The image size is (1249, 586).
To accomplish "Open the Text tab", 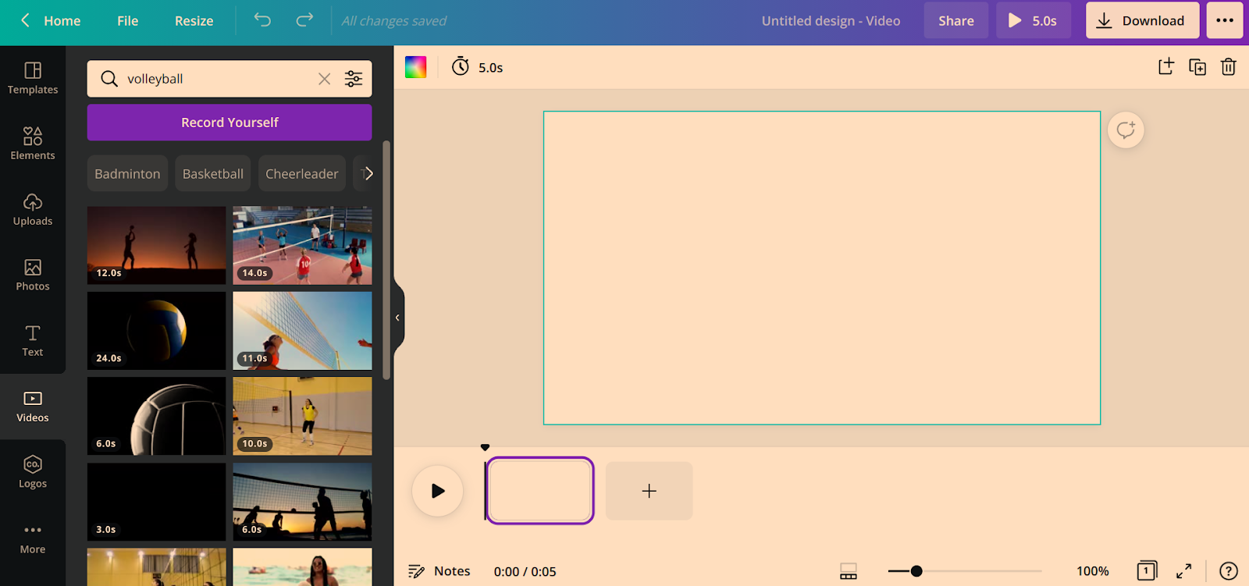I will pyautogui.click(x=33, y=340).
